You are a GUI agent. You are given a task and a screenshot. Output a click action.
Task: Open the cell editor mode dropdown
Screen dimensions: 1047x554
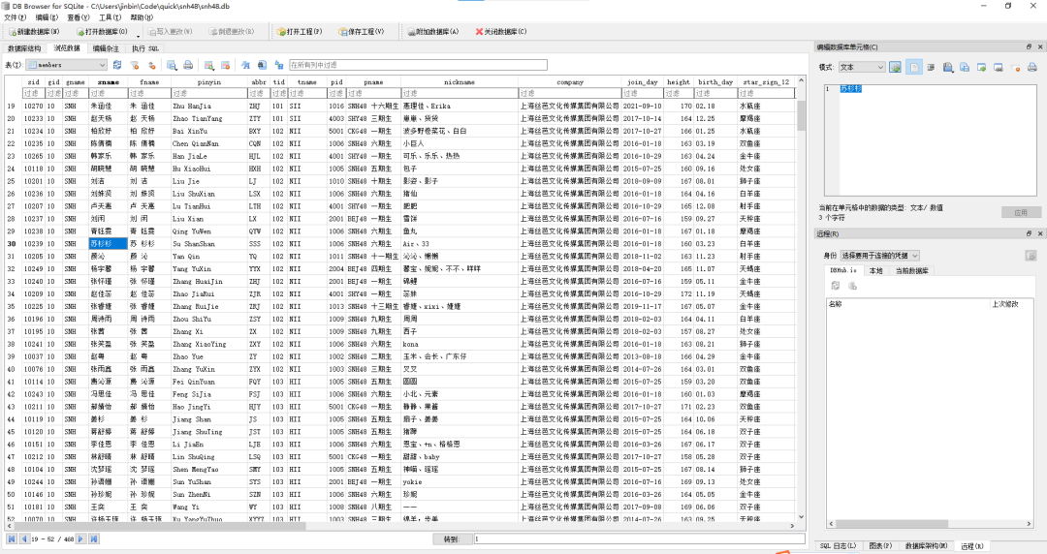coord(861,67)
